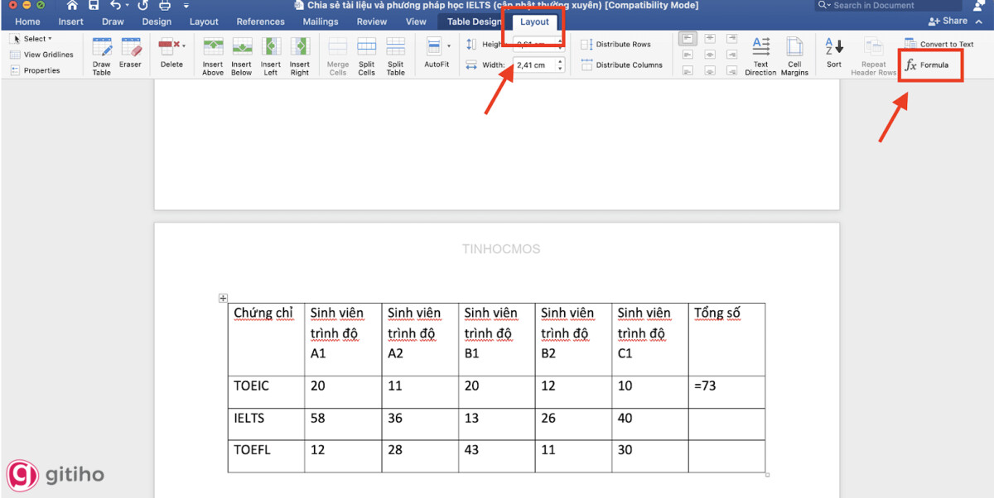Switch to the Table Design tab
Screen dimensions: 994x498
click(x=475, y=22)
